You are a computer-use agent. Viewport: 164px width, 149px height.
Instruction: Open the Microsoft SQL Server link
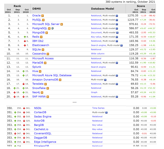pos(46,24)
